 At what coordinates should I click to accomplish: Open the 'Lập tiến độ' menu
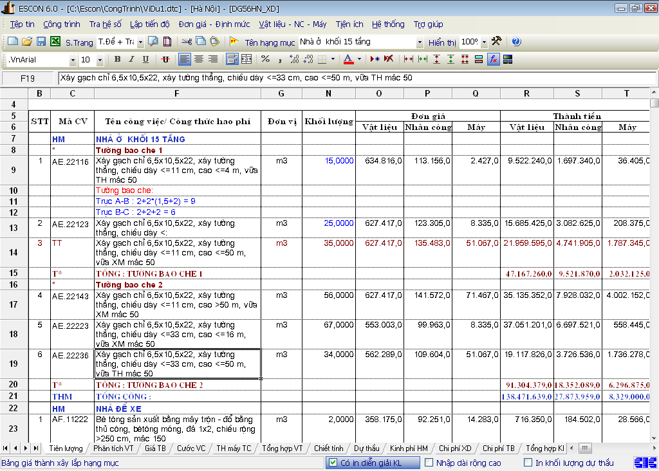[149, 24]
